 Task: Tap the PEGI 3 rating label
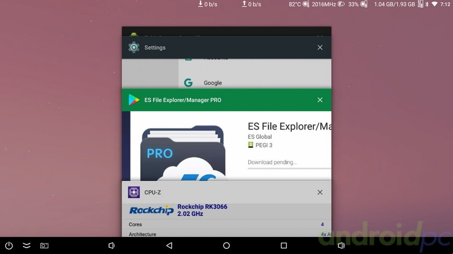(264, 145)
